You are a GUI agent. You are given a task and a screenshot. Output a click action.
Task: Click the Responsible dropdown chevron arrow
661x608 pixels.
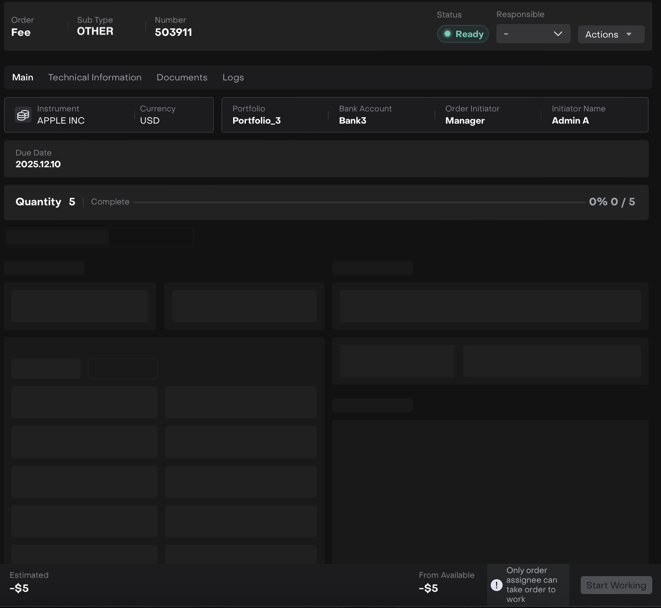558,34
